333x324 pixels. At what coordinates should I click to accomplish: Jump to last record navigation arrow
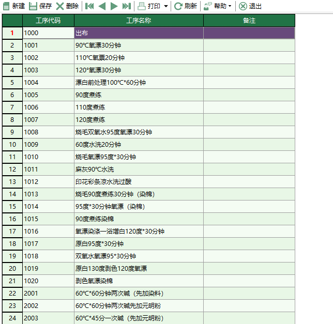tap(127, 6)
